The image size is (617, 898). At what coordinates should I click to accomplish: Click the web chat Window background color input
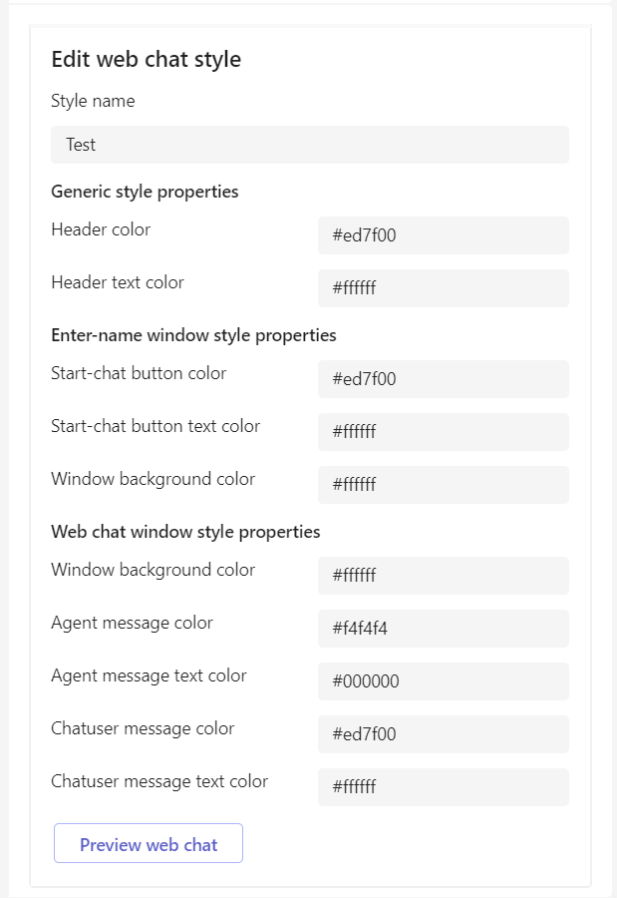[443, 576]
